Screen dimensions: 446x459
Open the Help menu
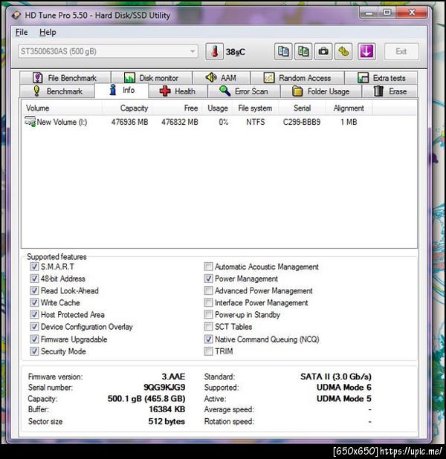[x=48, y=32]
